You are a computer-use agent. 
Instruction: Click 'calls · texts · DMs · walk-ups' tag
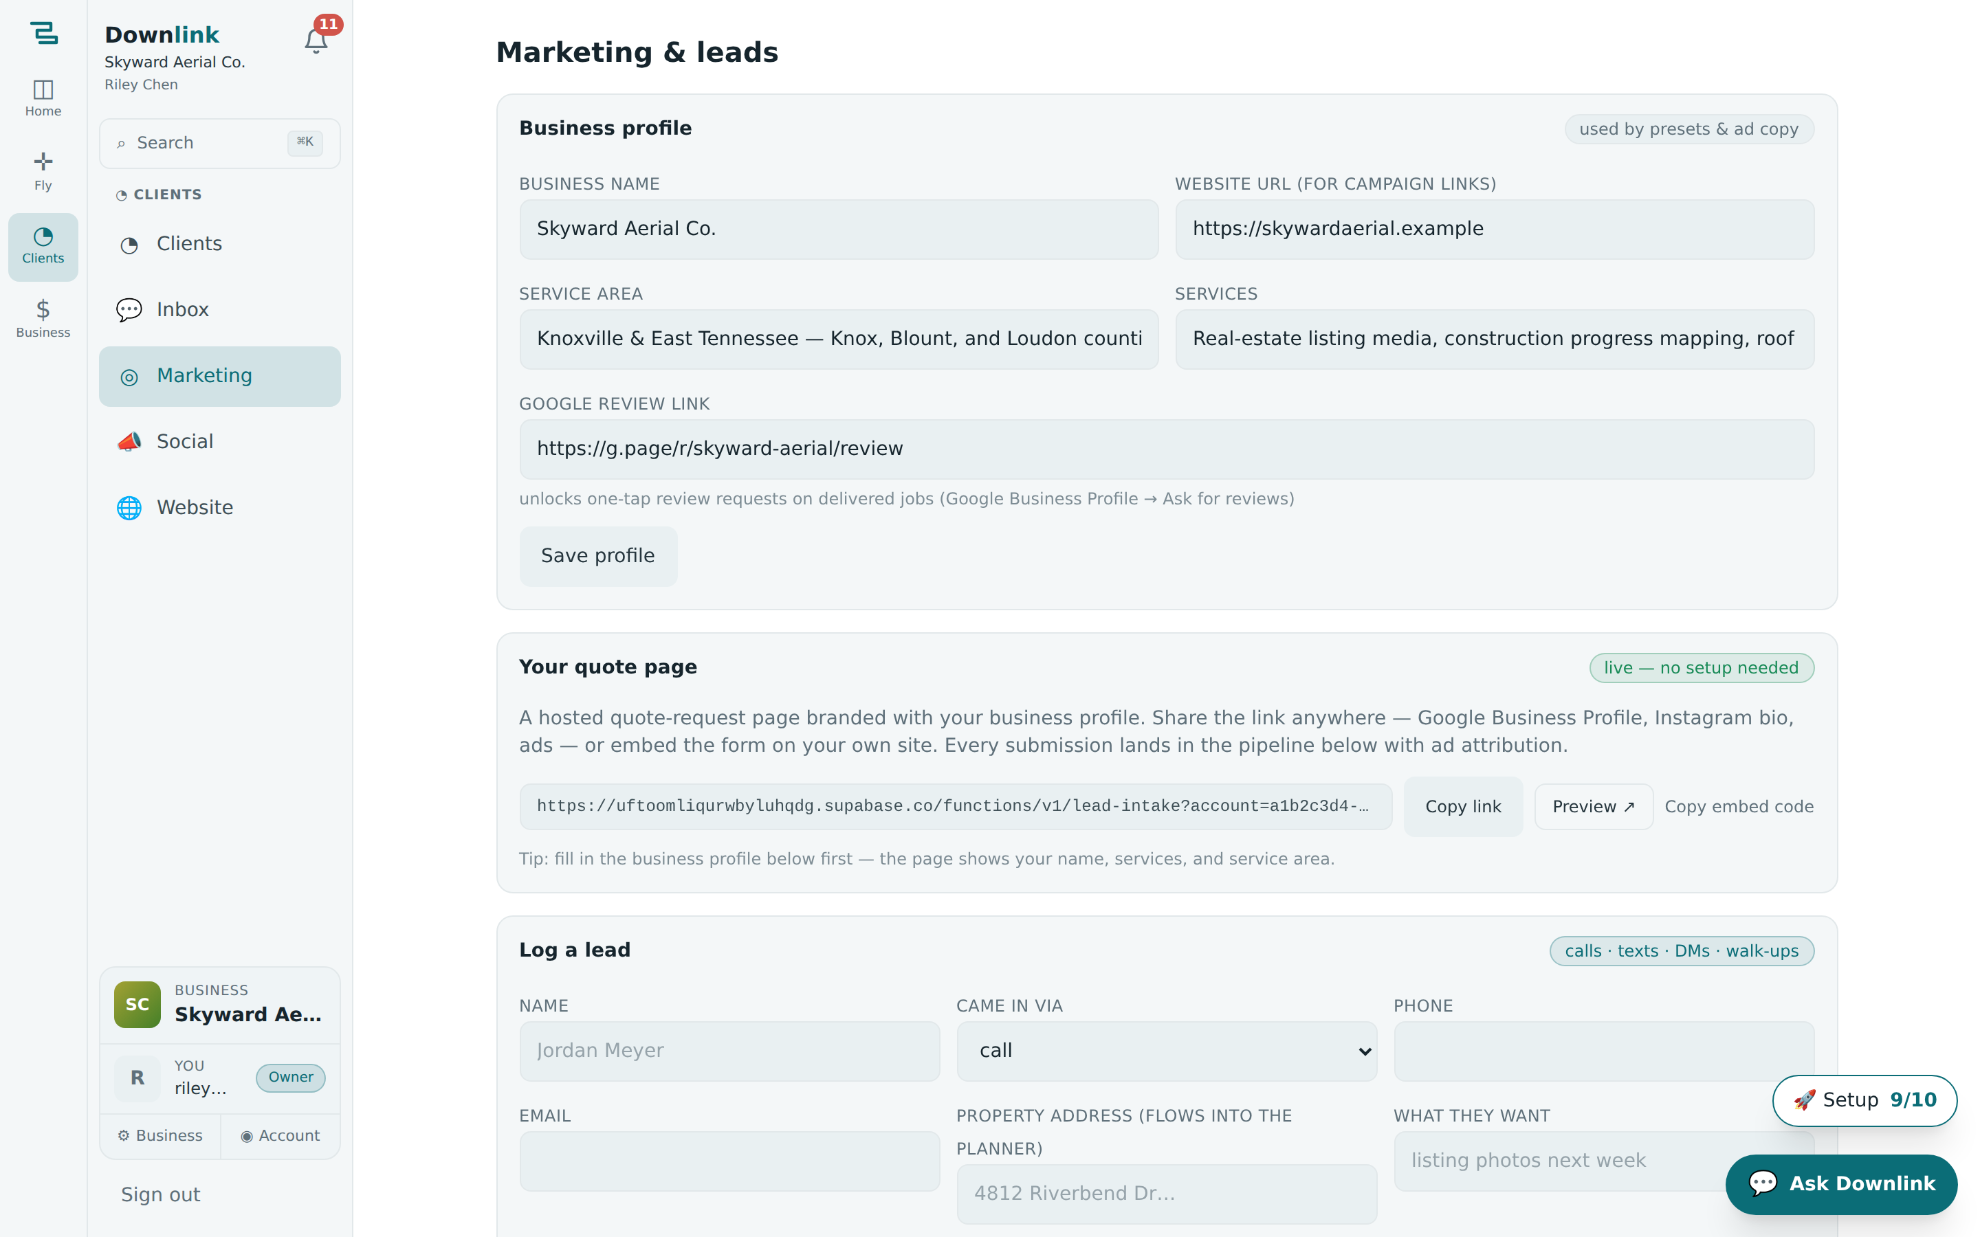click(x=1682, y=952)
